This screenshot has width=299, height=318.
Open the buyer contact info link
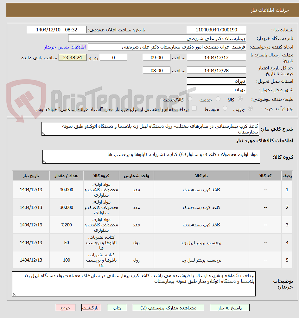[x=66, y=47]
